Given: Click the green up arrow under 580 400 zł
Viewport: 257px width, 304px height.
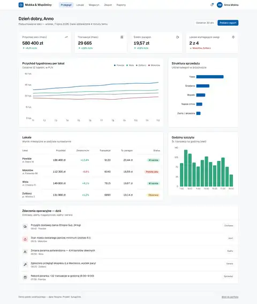Looking at the screenshot, I should (x=24, y=48).
